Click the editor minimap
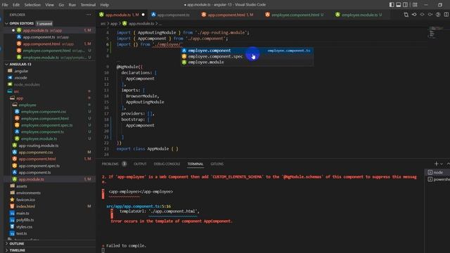The height and width of the screenshot is (253, 450). point(436,32)
